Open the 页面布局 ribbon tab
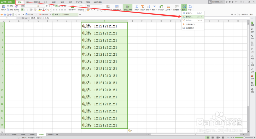This screenshot has width=256, height=139. [37, 2]
